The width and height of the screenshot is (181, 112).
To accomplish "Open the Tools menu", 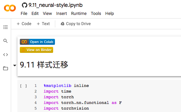I will click(96, 13).
